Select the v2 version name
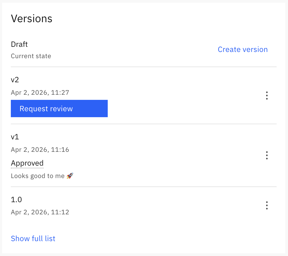Screen dimensions: 288x256 (x=15, y=80)
